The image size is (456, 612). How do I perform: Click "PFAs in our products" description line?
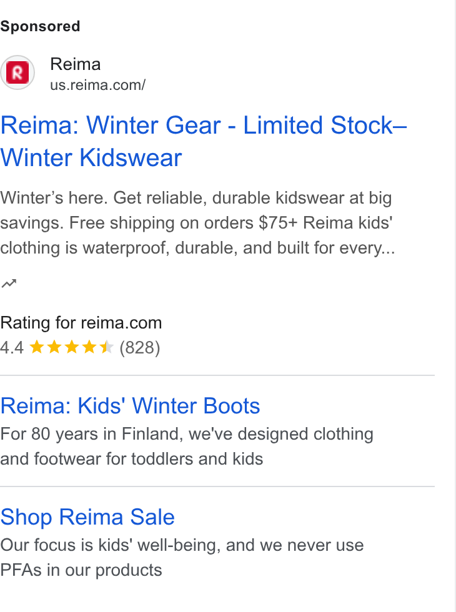(x=81, y=570)
